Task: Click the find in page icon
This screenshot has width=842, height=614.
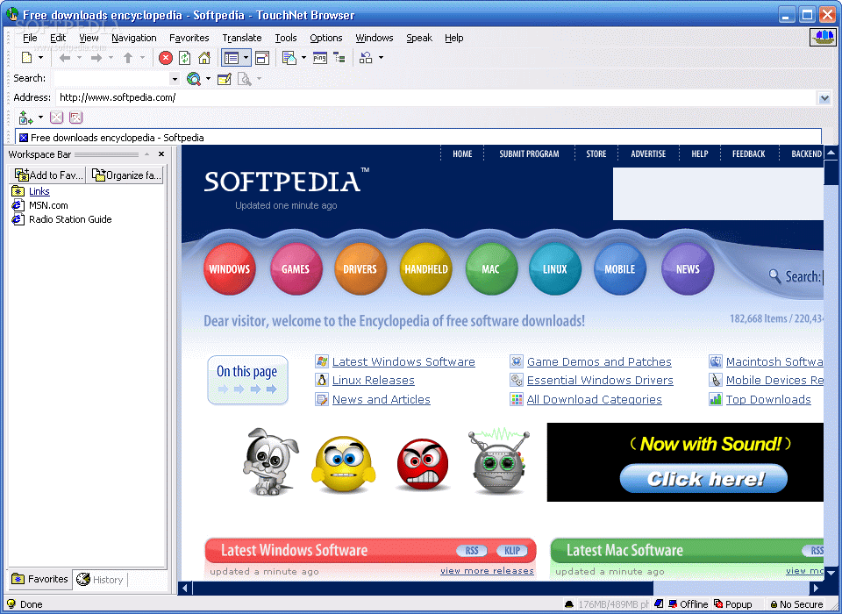Action: point(245,80)
